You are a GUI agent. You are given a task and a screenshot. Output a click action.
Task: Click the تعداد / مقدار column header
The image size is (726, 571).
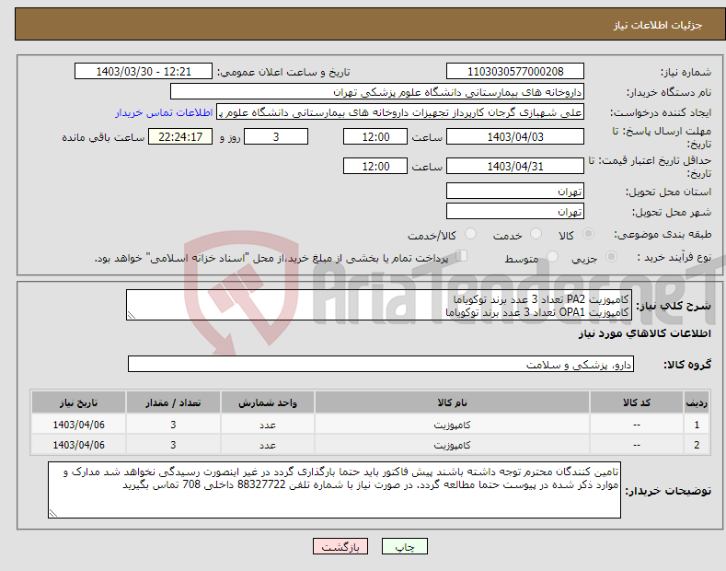pos(173,402)
